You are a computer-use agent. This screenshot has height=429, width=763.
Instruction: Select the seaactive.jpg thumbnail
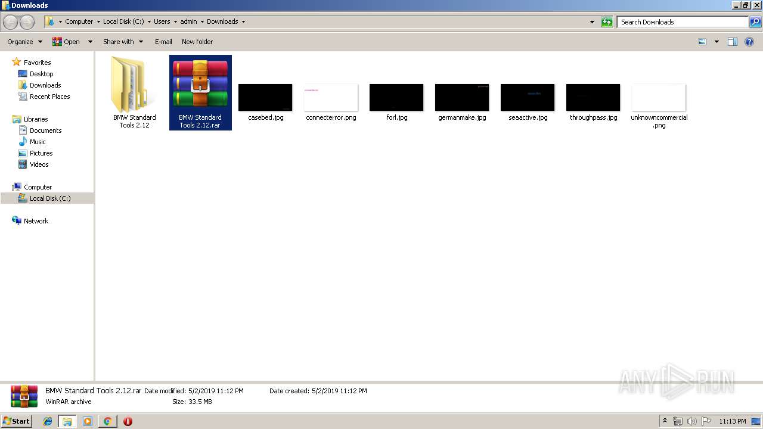tap(528, 97)
